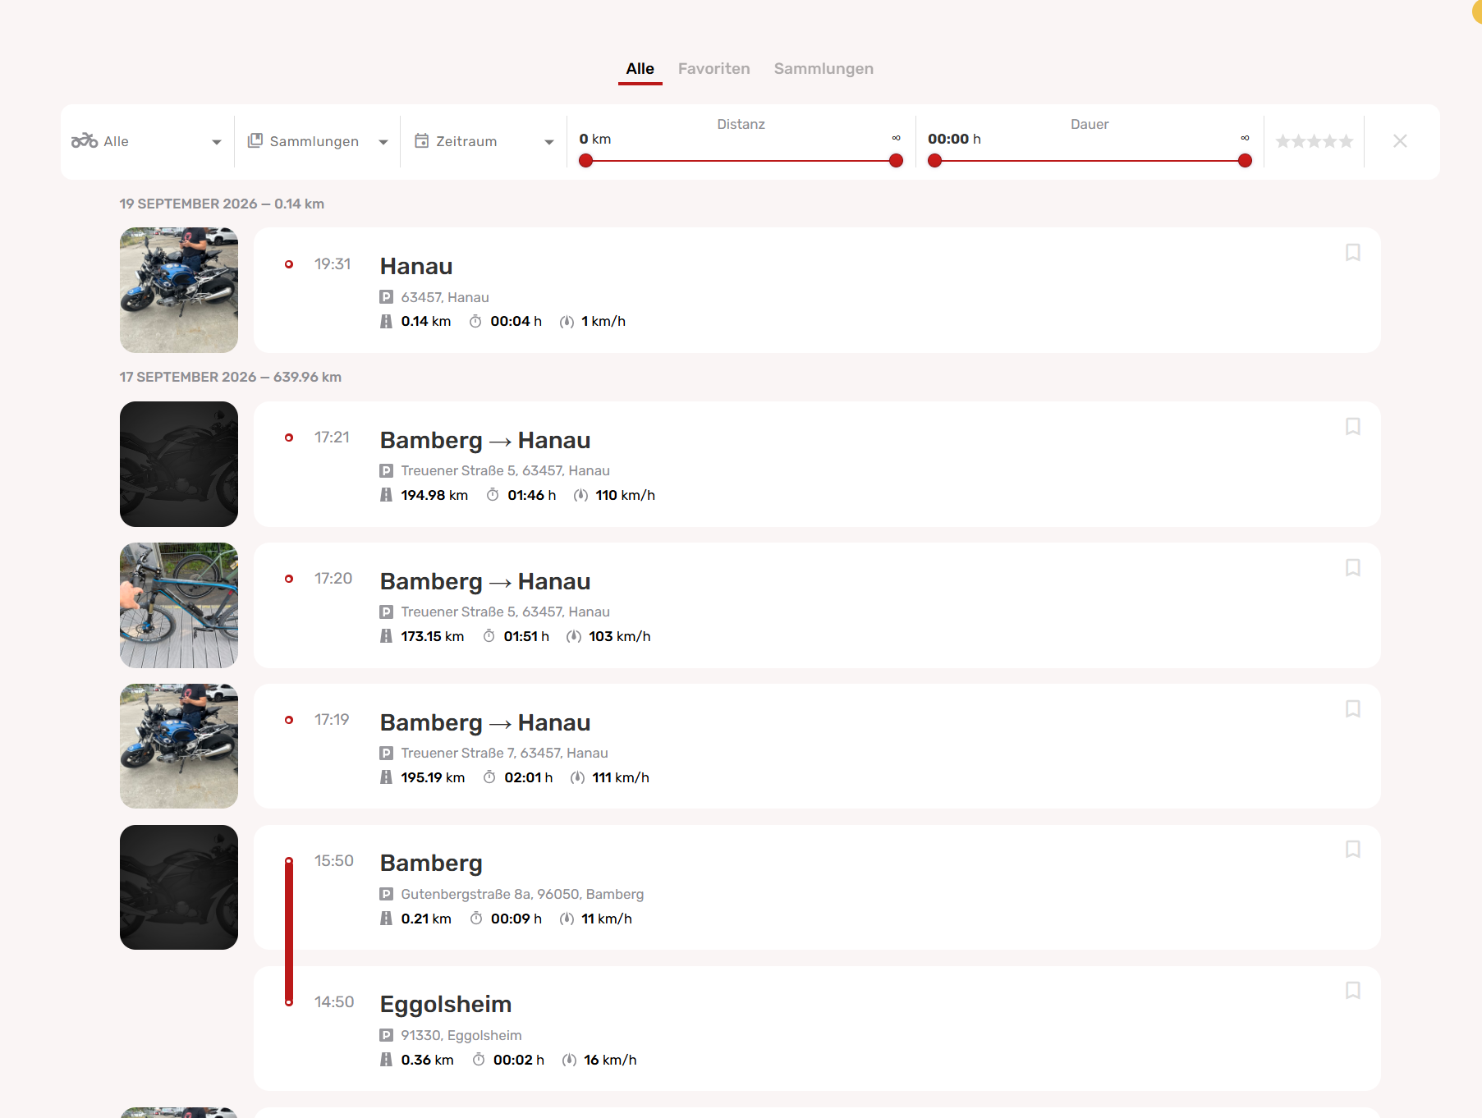Click the collections icon next to Sammlungen filter
Screen dimensions: 1482x1118
pos(255,140)
